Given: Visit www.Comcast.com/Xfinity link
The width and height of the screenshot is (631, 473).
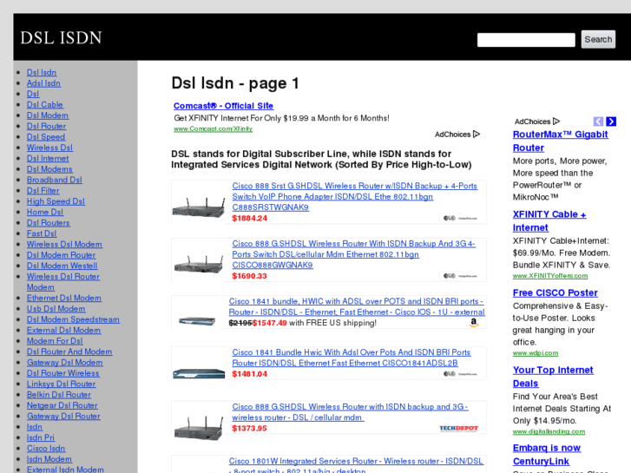Looking at the screenshot, I should click(213, 128).
